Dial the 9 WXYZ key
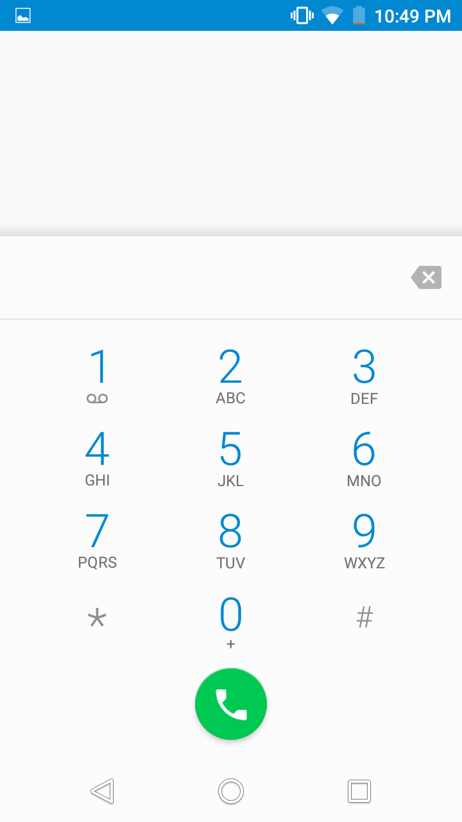Viewport: 462px width, 822px height. [364, 541]
